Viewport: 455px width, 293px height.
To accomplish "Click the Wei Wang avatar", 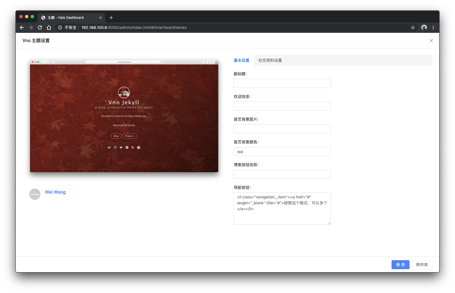I will (x=35, y=194).
